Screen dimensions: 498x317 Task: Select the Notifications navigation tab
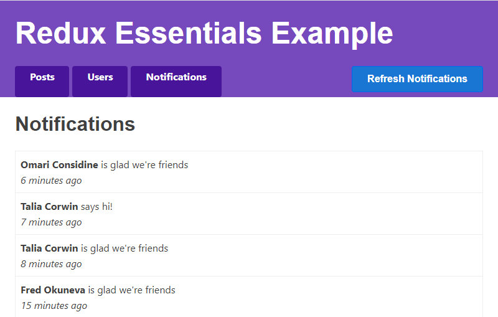coord(176,78)
